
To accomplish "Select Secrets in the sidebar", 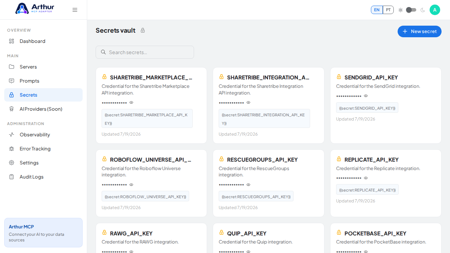I will pyautogui.click(x=43, y=95).
